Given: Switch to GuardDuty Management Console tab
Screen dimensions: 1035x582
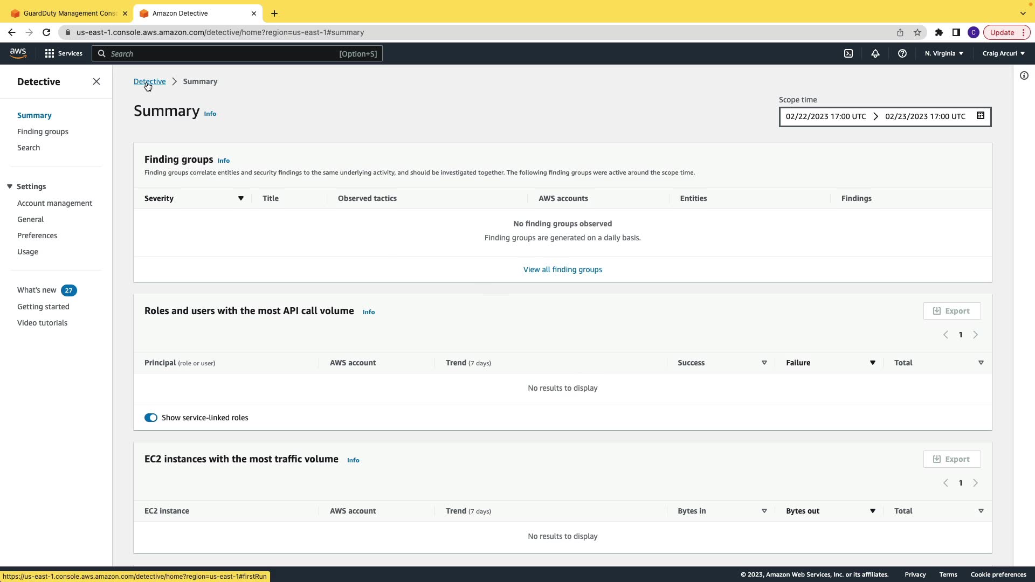Looking at the screenshot, I should (70, 13).
